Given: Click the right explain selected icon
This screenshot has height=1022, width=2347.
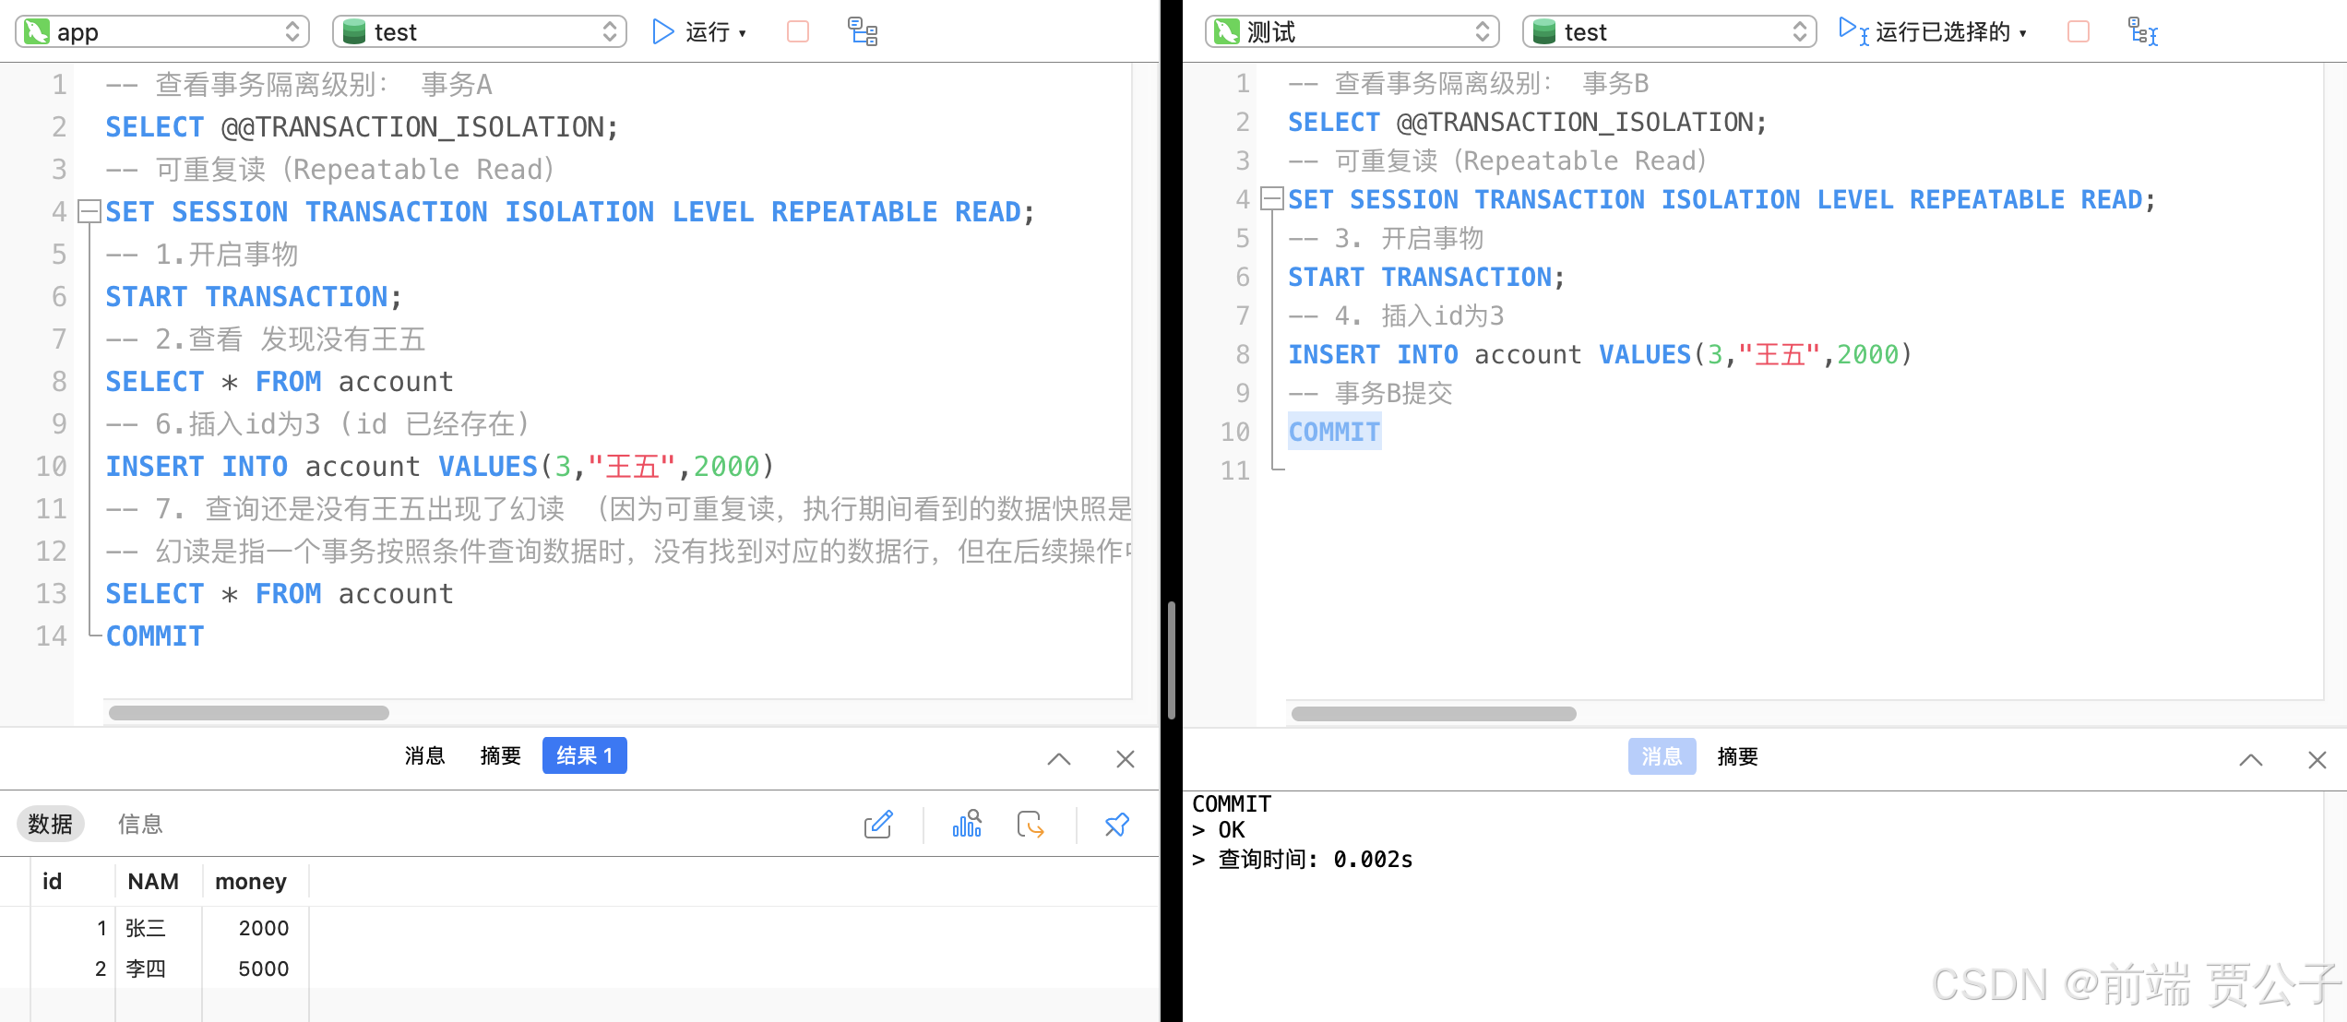Looking at the screenshot, I should click(x=2142, y=32).
